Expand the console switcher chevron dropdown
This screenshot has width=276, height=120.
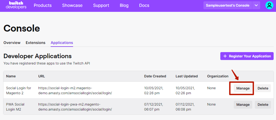click(x=256, y=6)
